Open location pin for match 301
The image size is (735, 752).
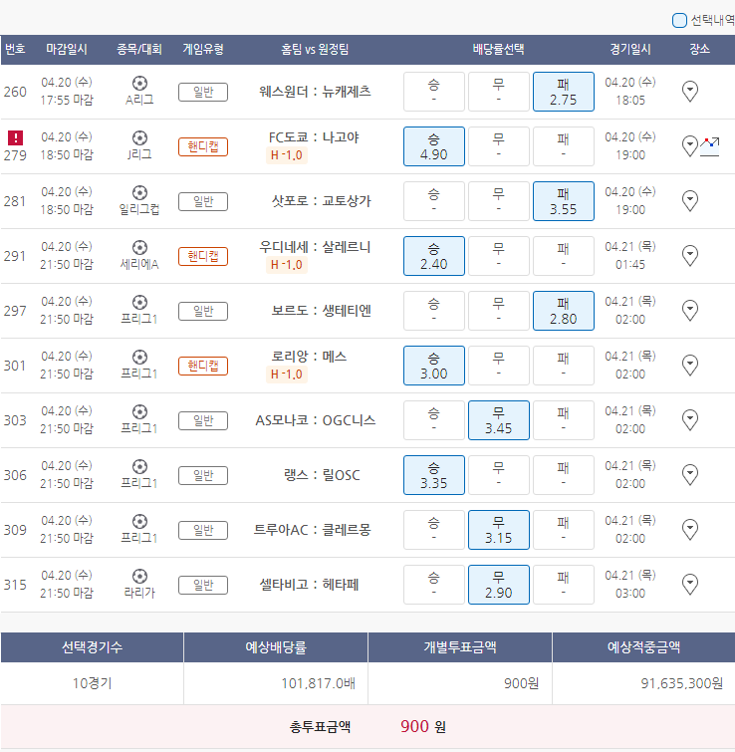coord(689,365)
